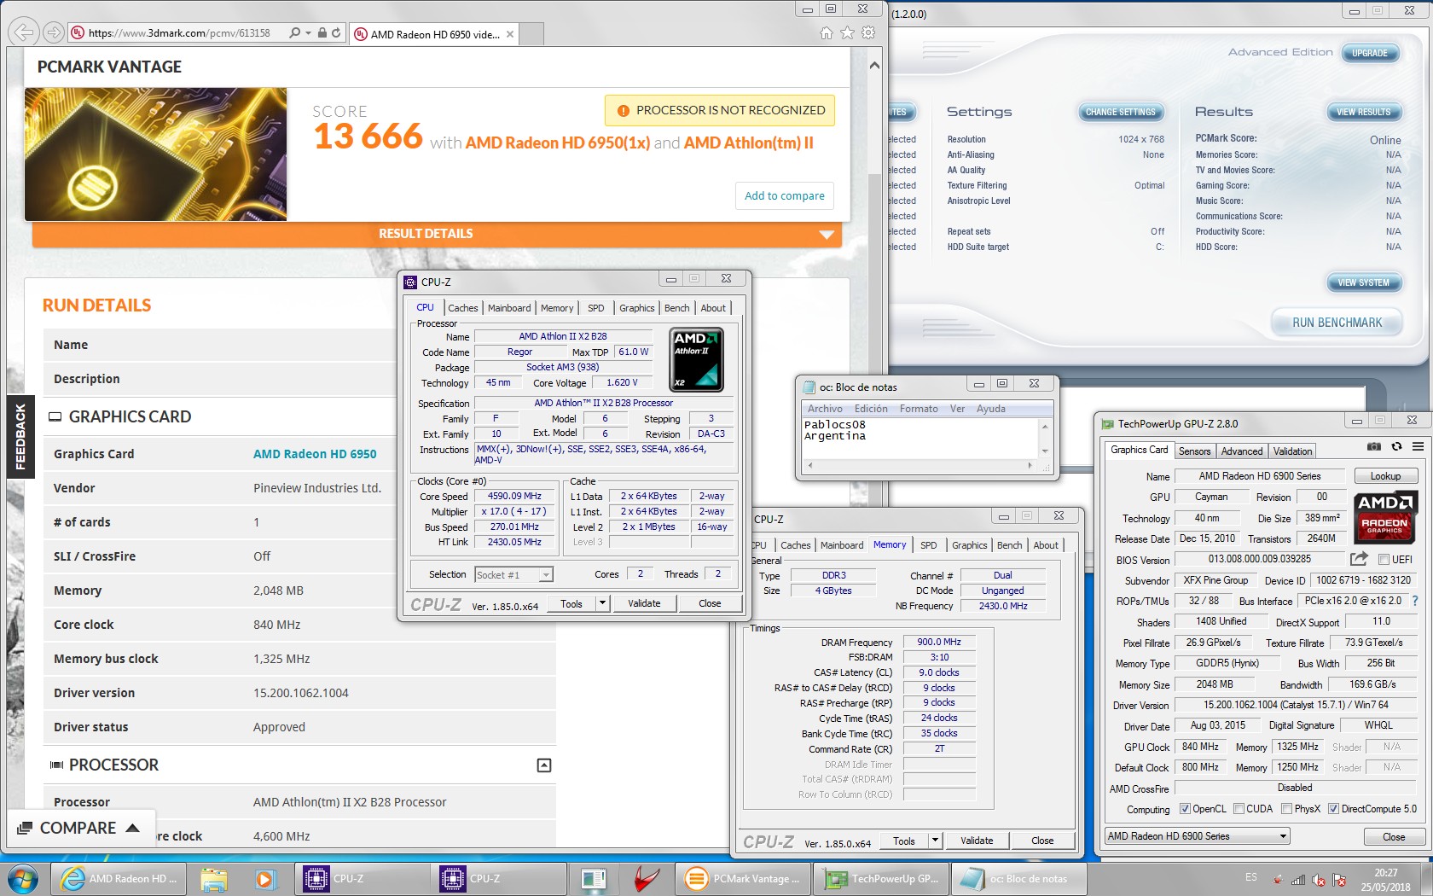Click the volume tray icon
Viewport: 1433px width, 896px height.
(1319, 880)
